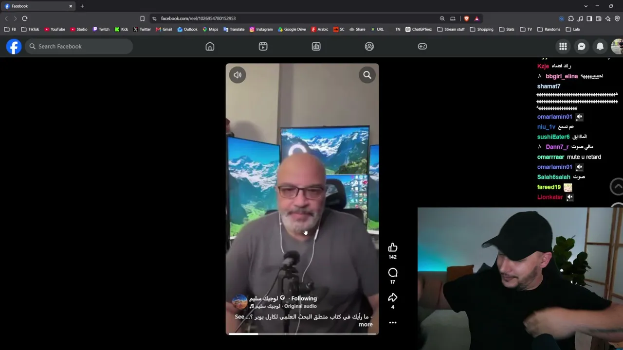The height and width of the screenshot is (350, 623).
Task: Open the reel's comments bubble
Action: coord(393,273)
